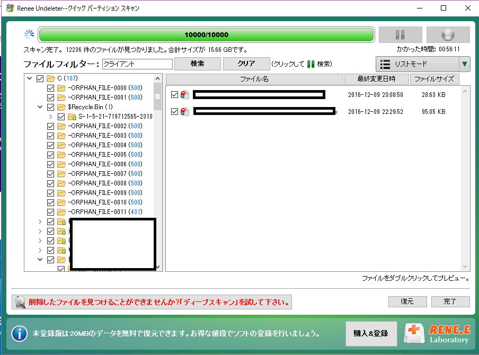The width and height of the screenshot is (479, 355).
Task: Click the Renee Undeleter title bar icon
Action: tap(10, 8)
